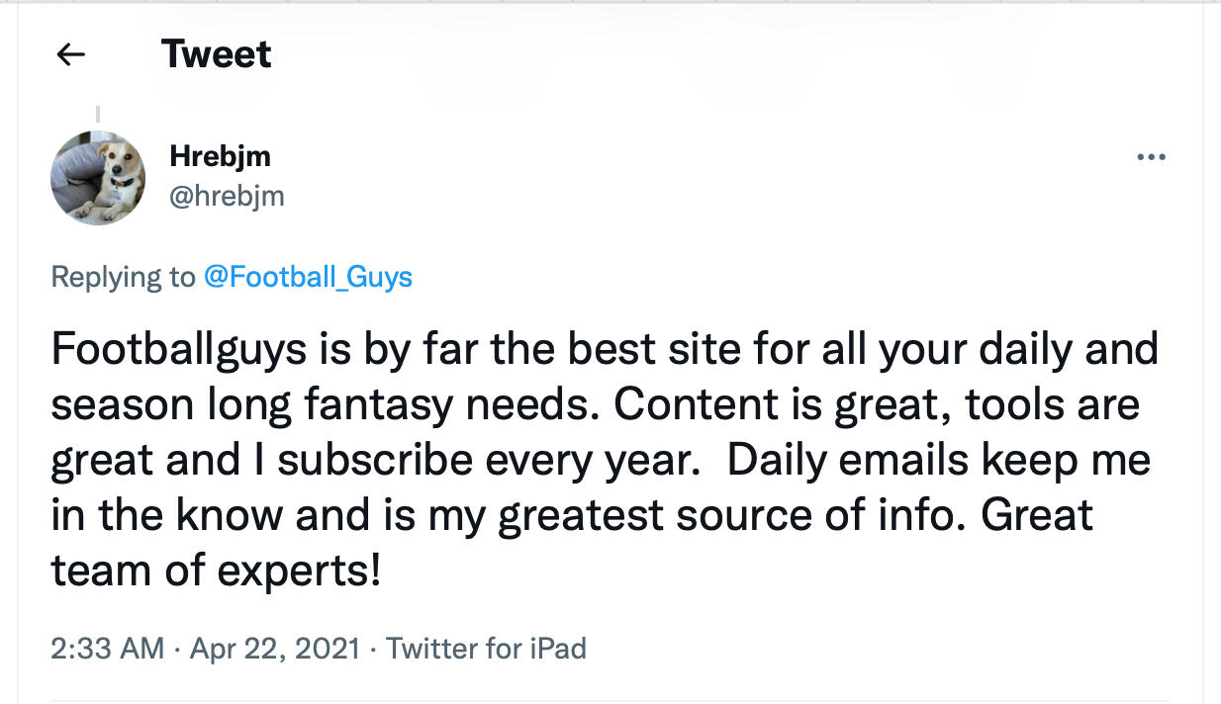Click the 2:33 AM timestamp

107,649
